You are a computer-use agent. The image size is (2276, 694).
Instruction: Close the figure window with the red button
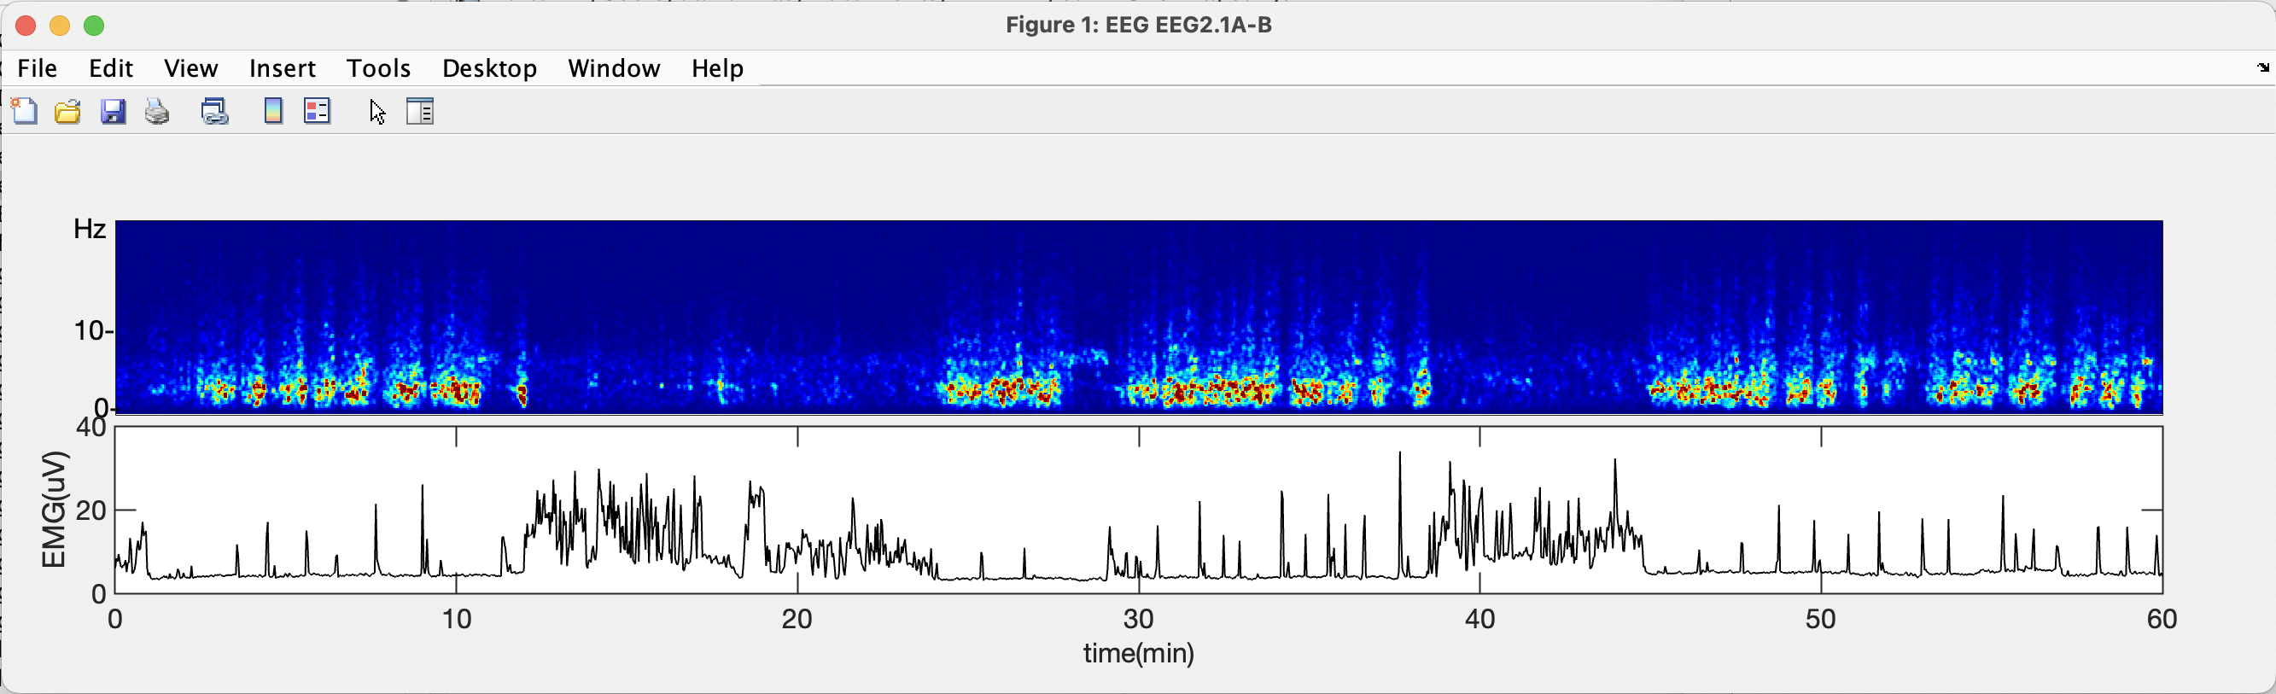26,26
